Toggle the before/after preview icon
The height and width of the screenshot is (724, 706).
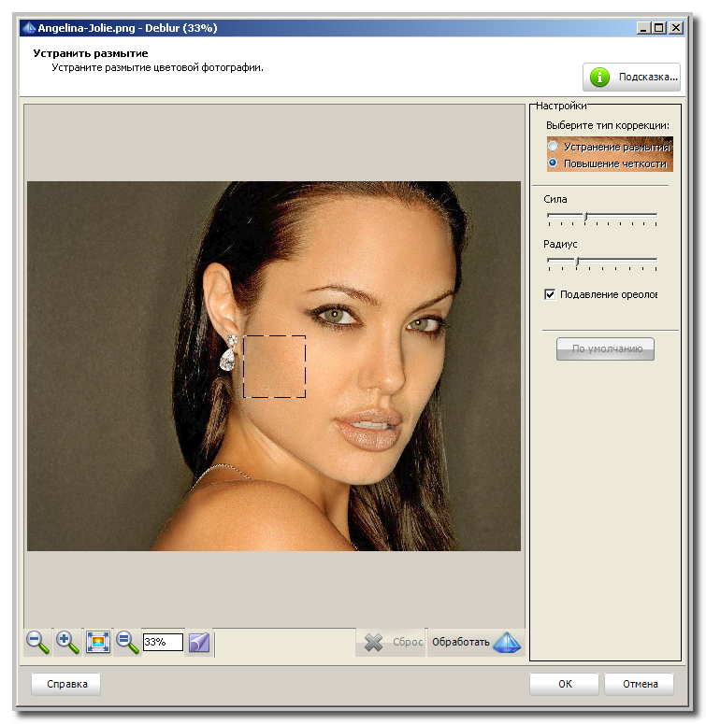199,643
